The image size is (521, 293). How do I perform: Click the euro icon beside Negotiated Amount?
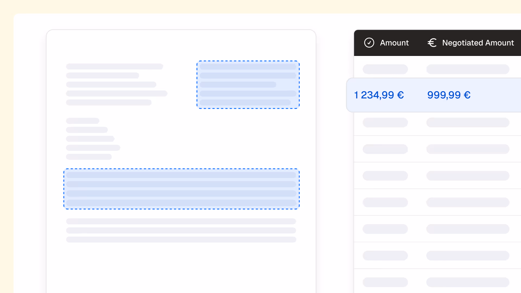432,43
